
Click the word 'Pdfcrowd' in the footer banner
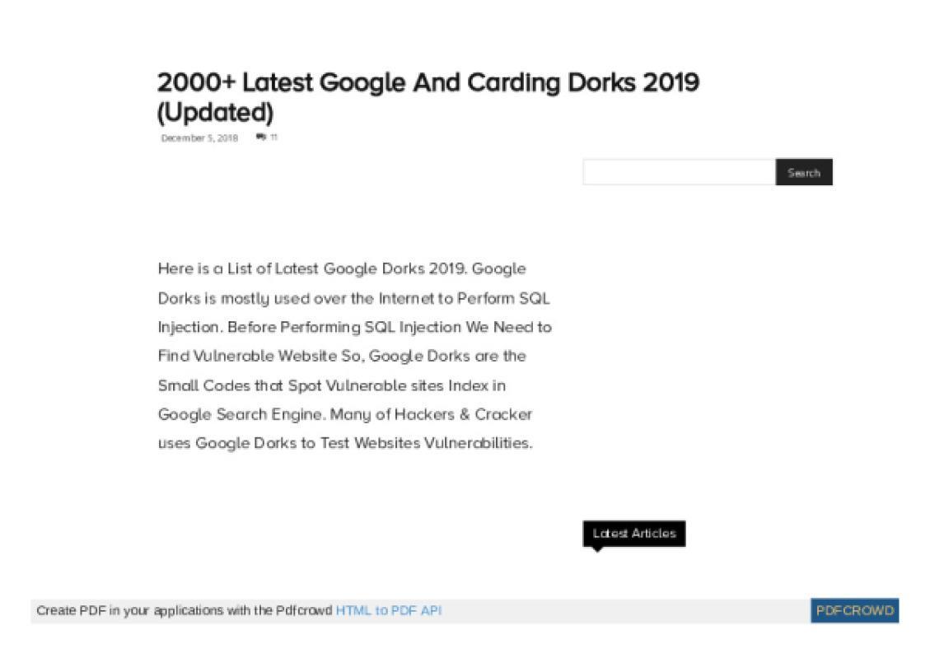tap(304, 610)
